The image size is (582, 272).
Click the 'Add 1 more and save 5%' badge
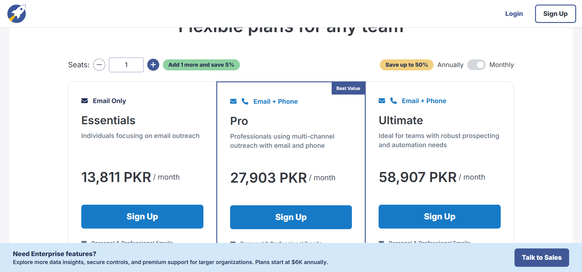coord(201,65)
